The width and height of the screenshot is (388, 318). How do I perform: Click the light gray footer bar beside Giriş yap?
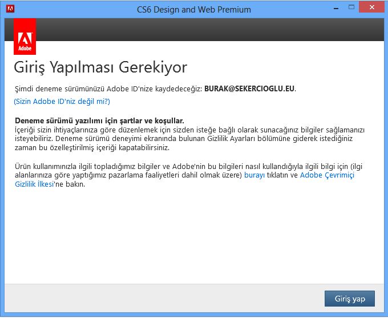pos(163,298)
